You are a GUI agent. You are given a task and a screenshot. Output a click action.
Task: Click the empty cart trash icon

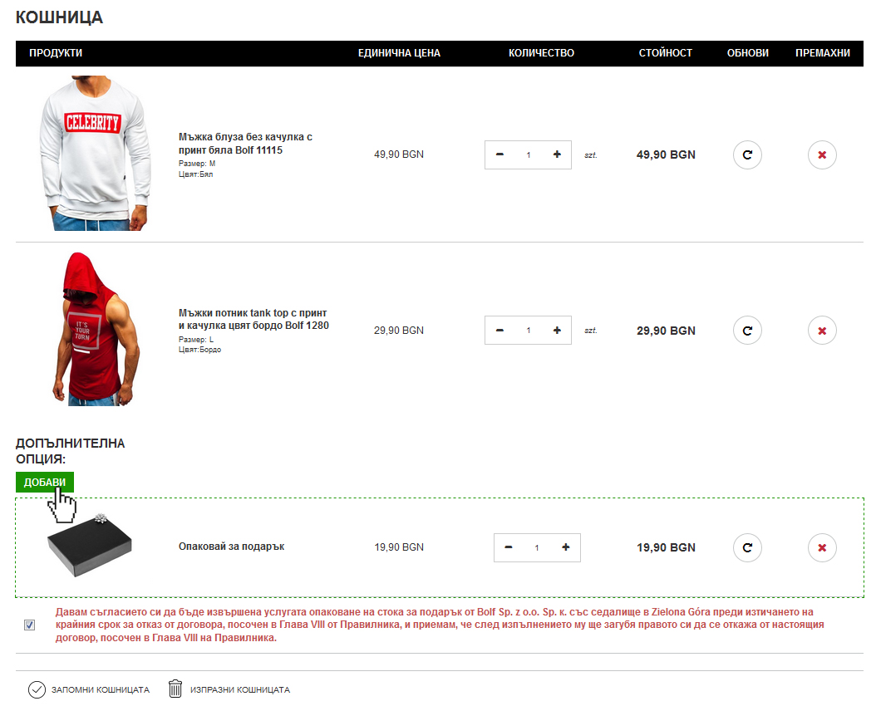tap(175, 689)
